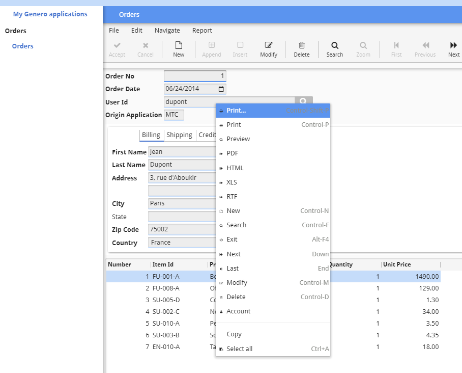Click "Select all" in the context menu
Viewport: 462px width, 373px height.
239,349
